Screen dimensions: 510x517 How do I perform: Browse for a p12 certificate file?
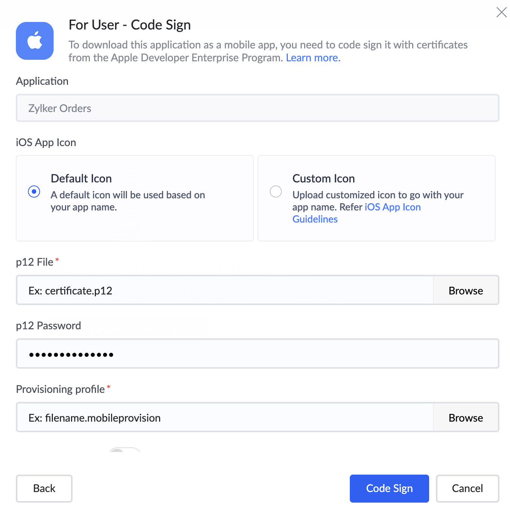[x=465, y=290]
